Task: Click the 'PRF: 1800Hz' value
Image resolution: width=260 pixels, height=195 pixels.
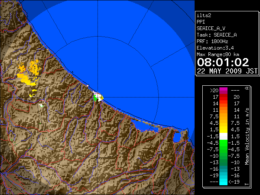Action: click(x=212, y=41)
